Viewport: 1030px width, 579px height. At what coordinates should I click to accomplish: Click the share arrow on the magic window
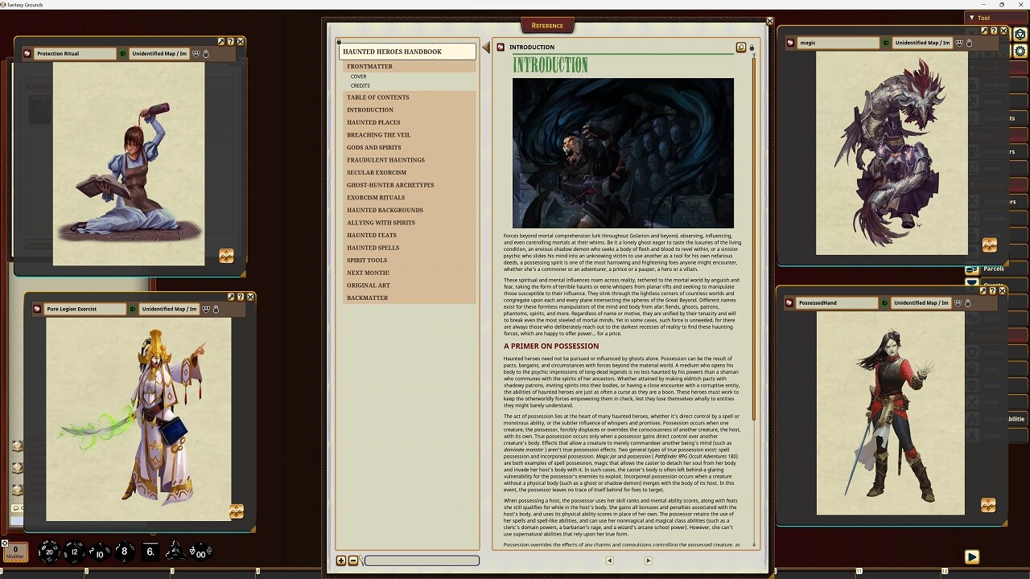[x=983, y=30]
